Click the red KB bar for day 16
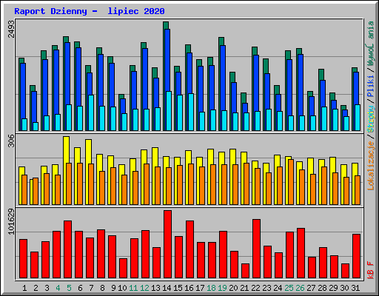 [x=189, y=249]
